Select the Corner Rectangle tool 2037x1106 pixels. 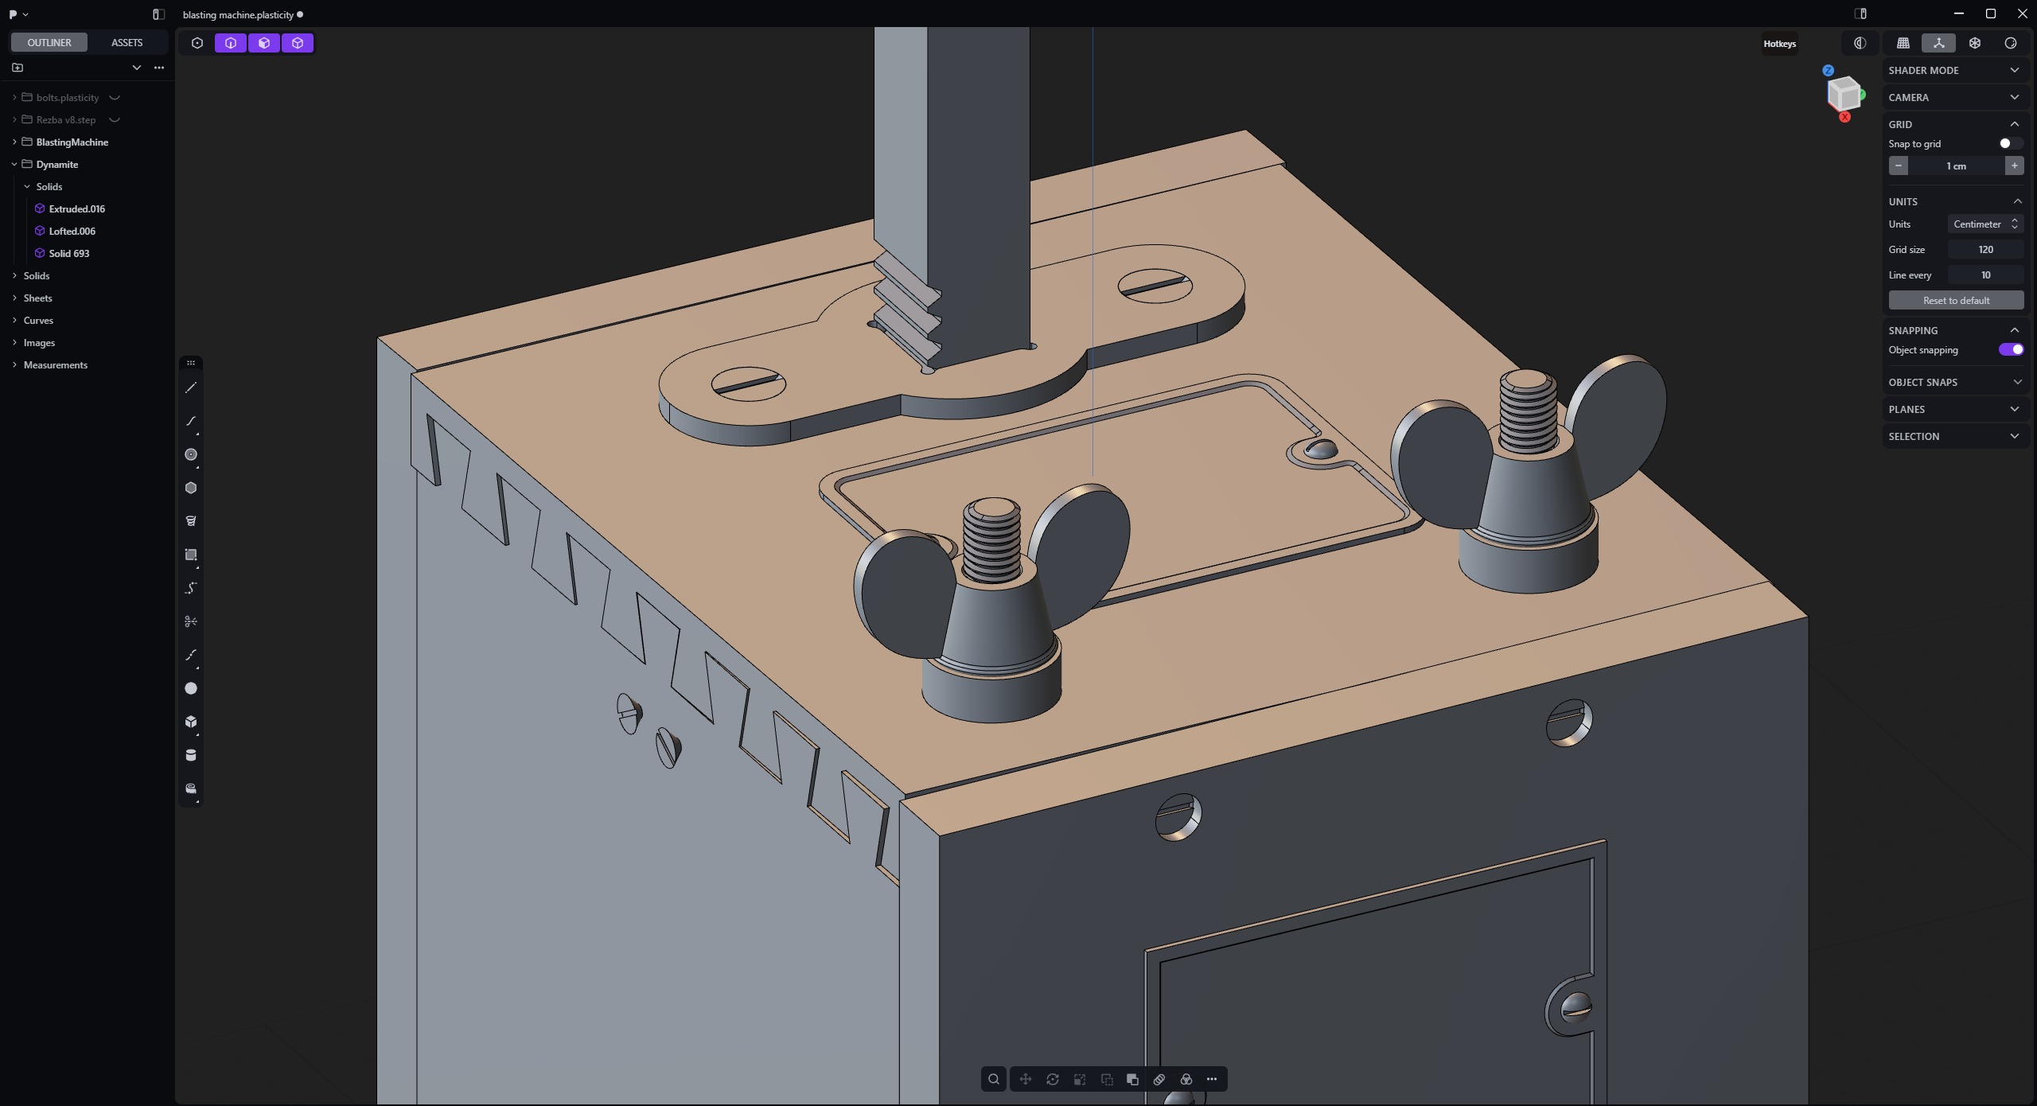[191, 555]
